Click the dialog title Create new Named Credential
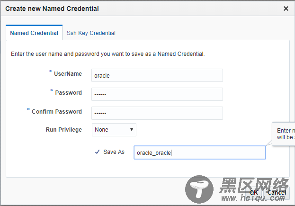 [x=52, y=9]
